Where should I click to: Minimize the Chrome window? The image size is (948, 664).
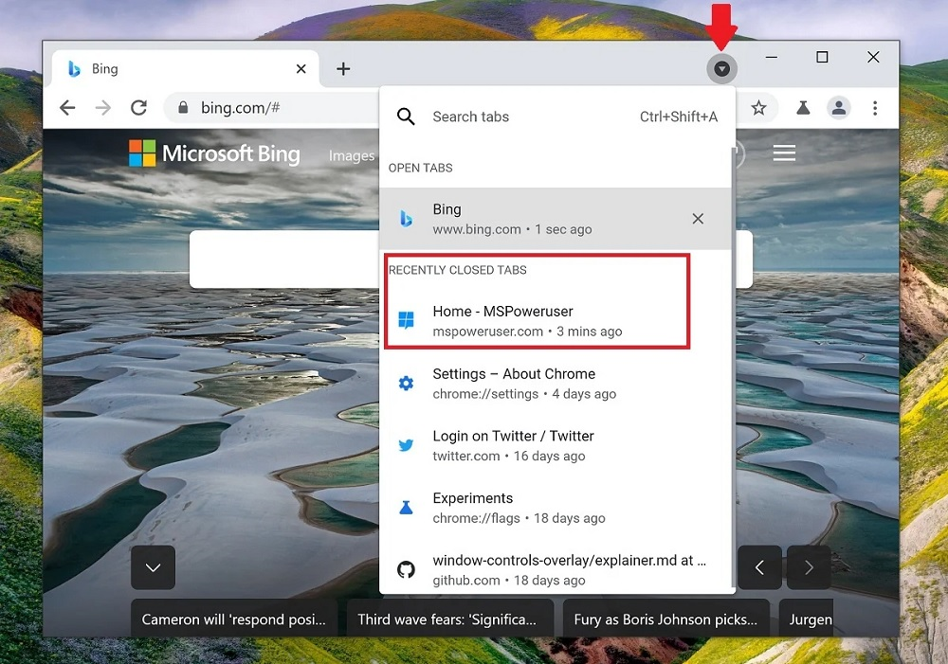click(772, 58)
